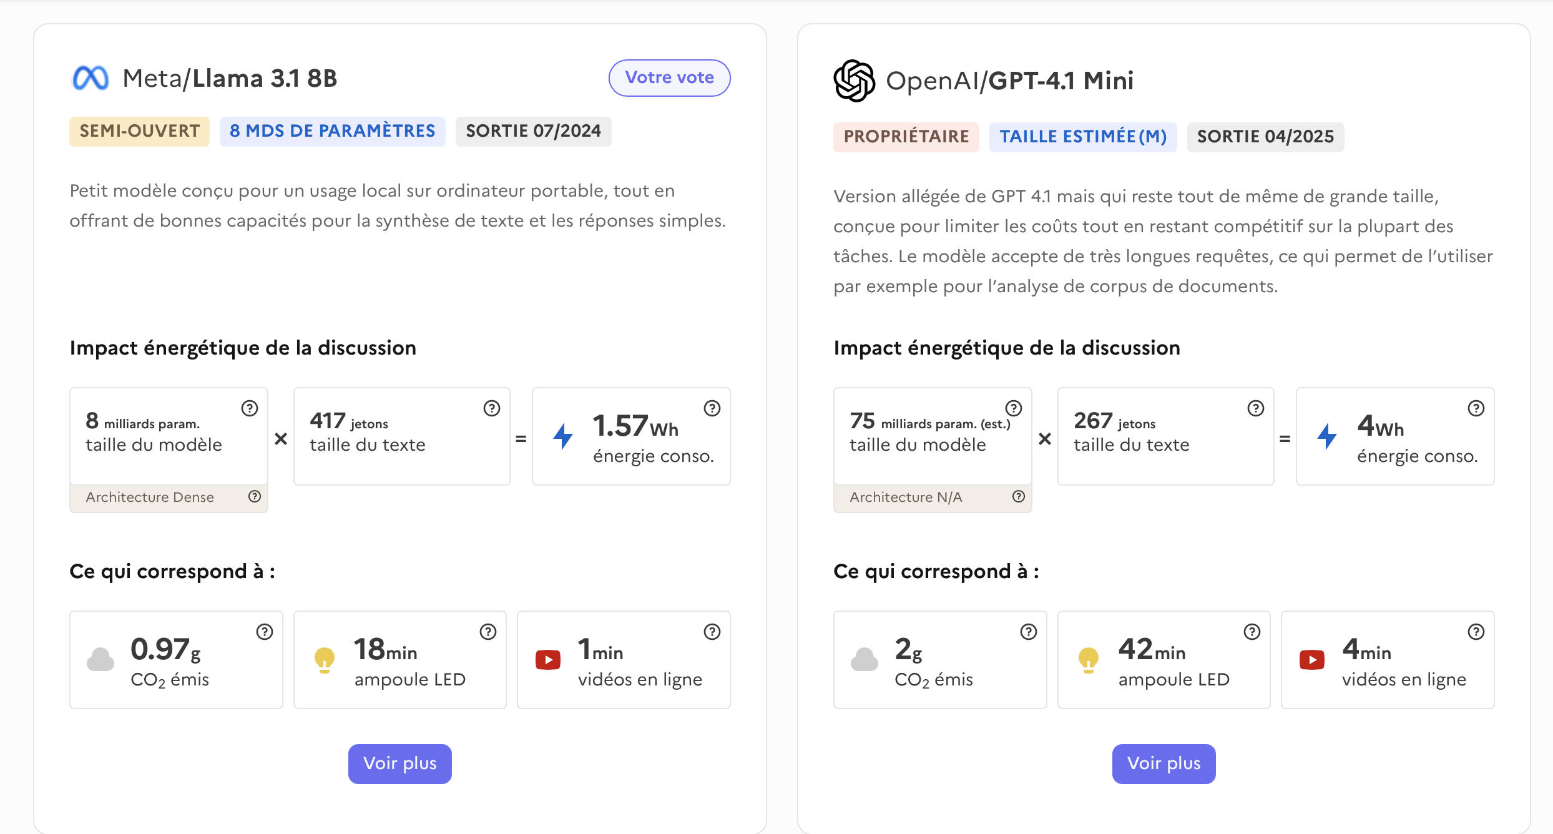Click help icon on Llama 8 milliards param card

click(x=250, y=408)
